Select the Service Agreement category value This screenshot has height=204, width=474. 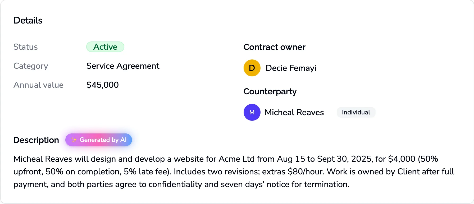[x=123, y=66]
